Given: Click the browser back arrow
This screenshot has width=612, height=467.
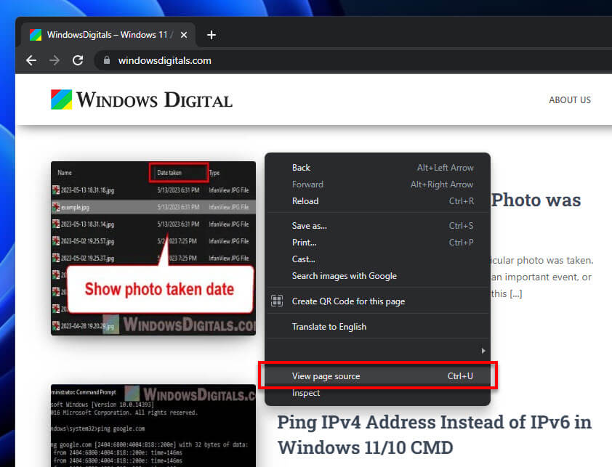Looking at the screenshot, I should (x=31, y=60).
